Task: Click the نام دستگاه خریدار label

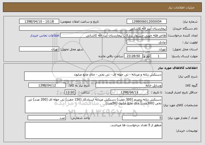Action: (185, 28)
